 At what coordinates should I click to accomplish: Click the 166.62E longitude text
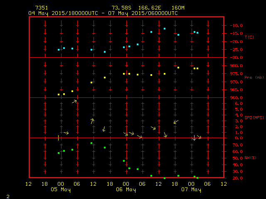click(153, 8)
